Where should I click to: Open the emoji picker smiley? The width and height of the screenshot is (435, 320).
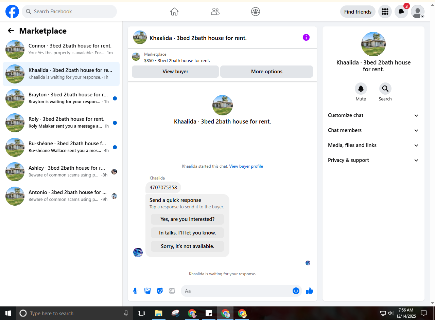[x=296, y=291]
